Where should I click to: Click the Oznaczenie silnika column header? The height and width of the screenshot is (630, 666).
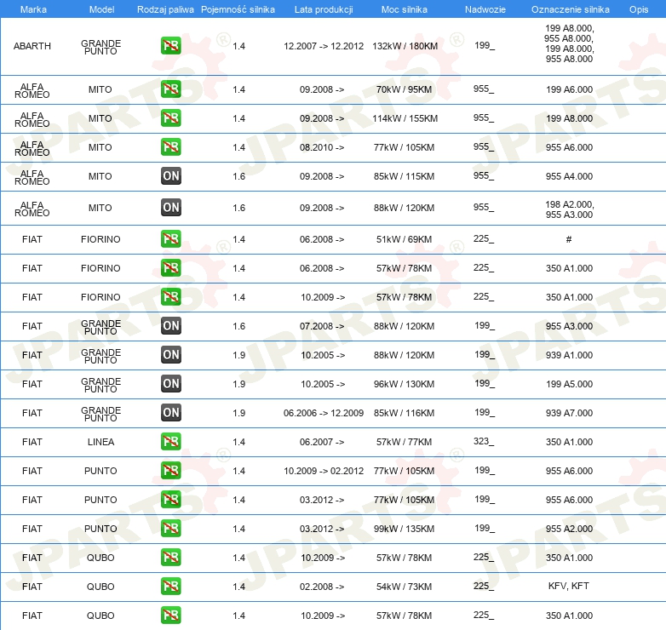click(570, 9)
